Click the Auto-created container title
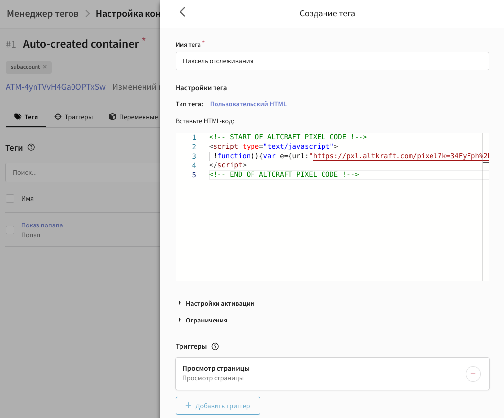504x418 pixels. [81, 44]
